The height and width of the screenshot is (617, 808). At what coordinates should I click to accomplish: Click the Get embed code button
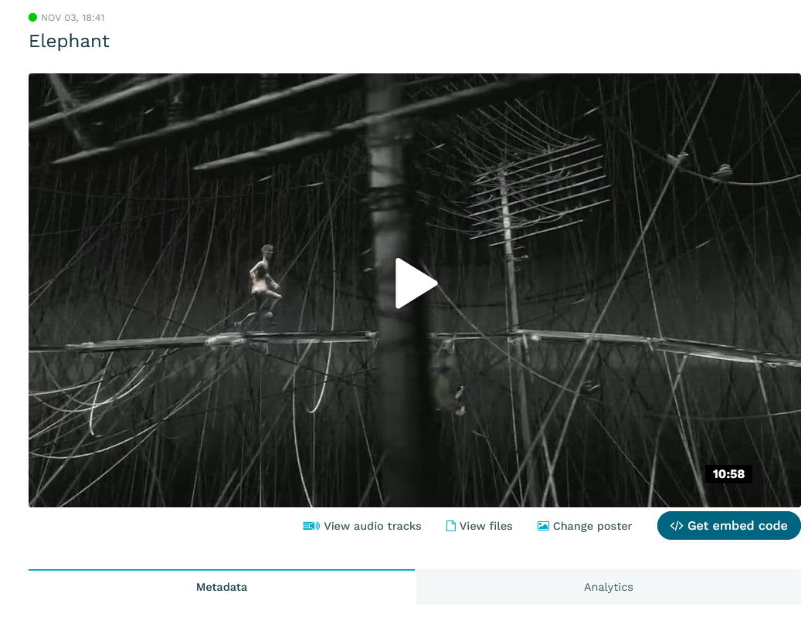pyautogui.click(x=728, y=525)
